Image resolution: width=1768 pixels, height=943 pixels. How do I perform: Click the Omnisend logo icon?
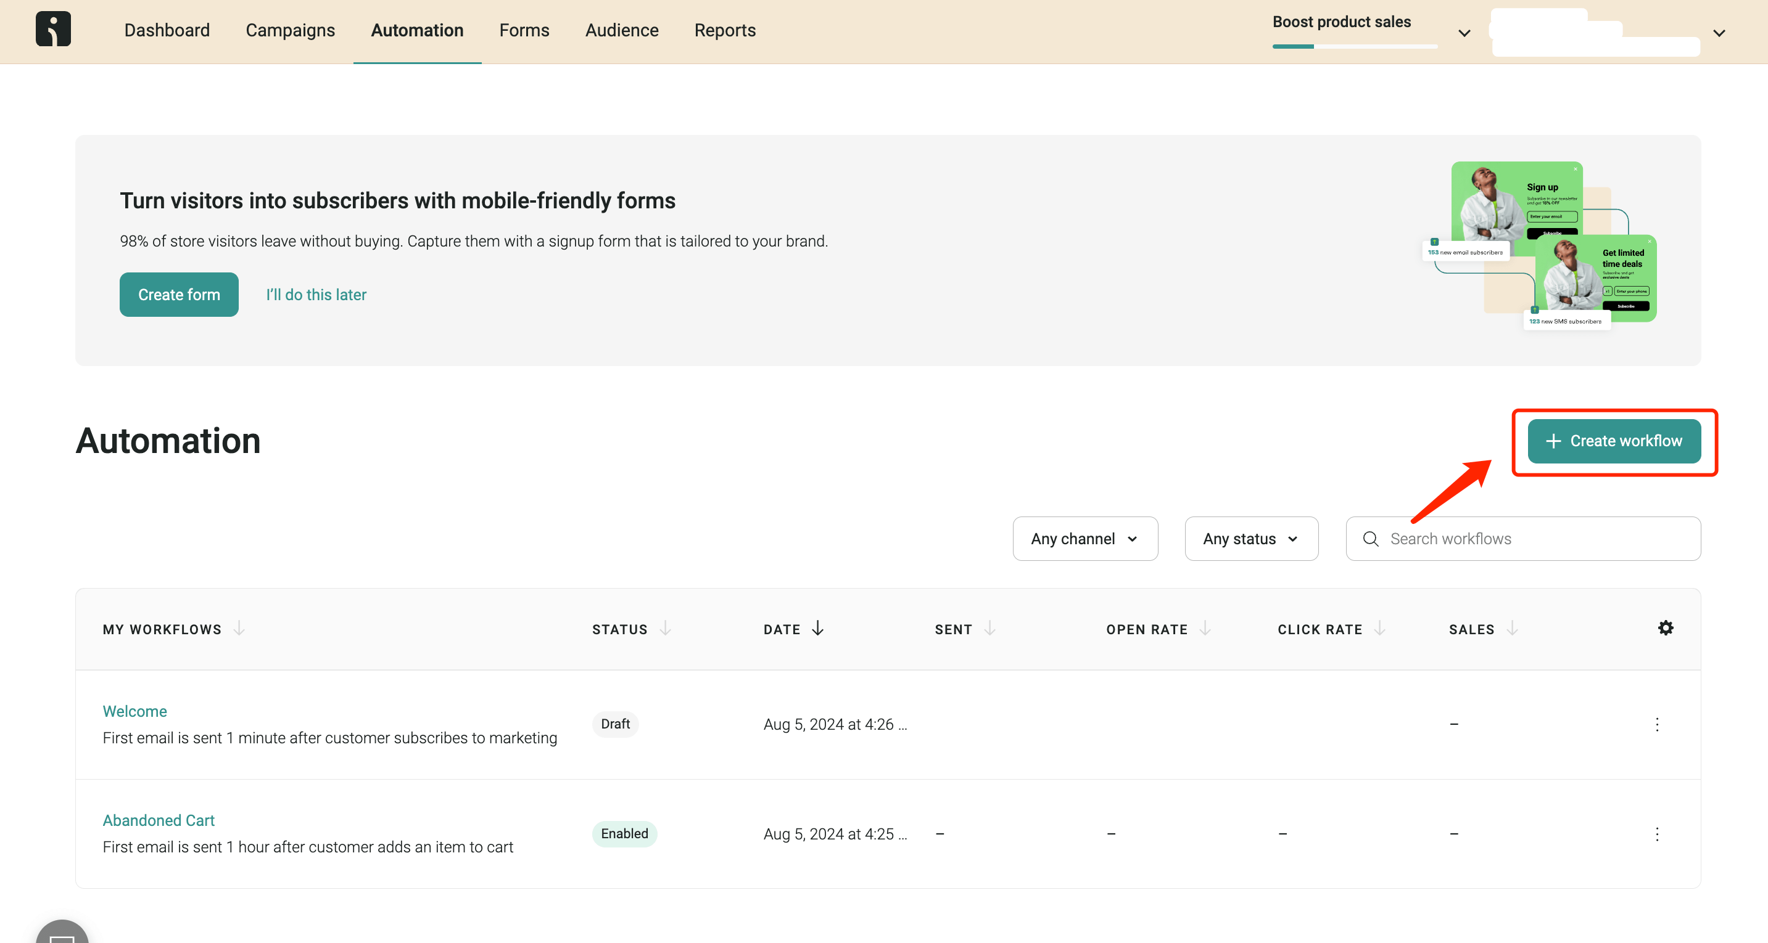53,29
